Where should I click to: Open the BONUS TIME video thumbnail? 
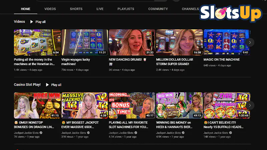[x=132, y=105]
